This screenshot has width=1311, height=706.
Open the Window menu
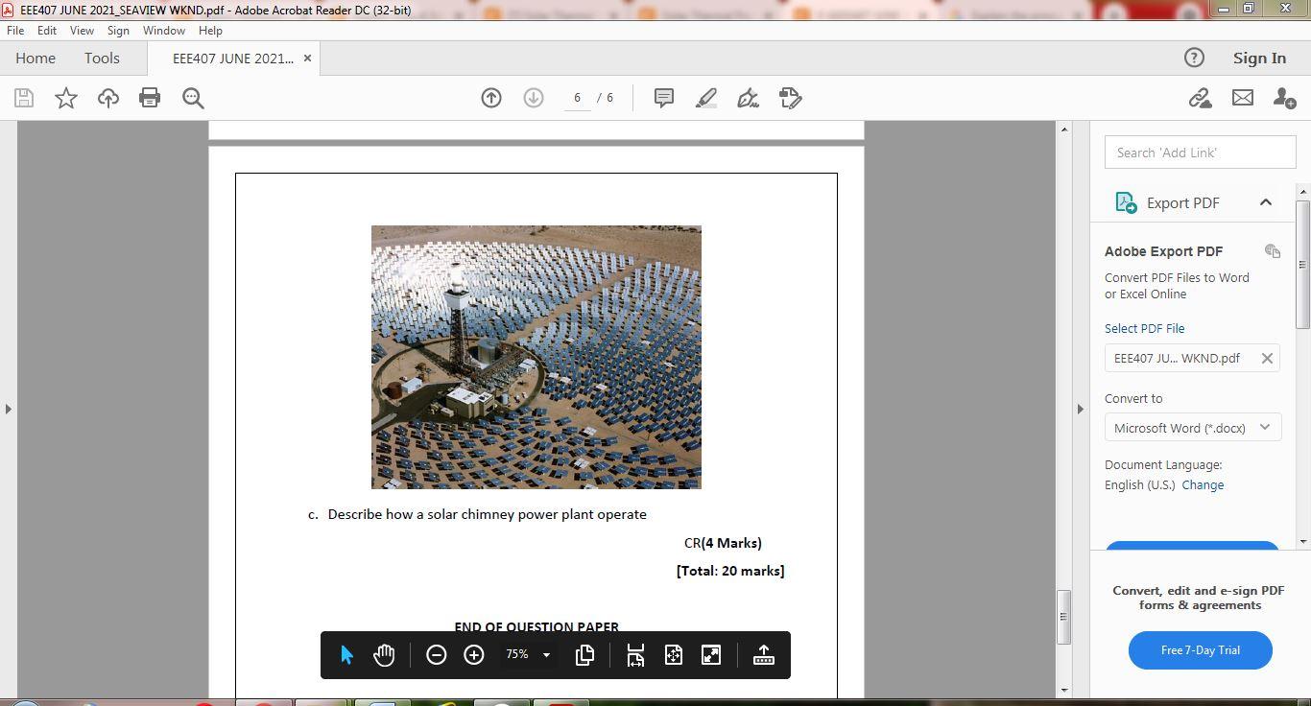point(164,31)
